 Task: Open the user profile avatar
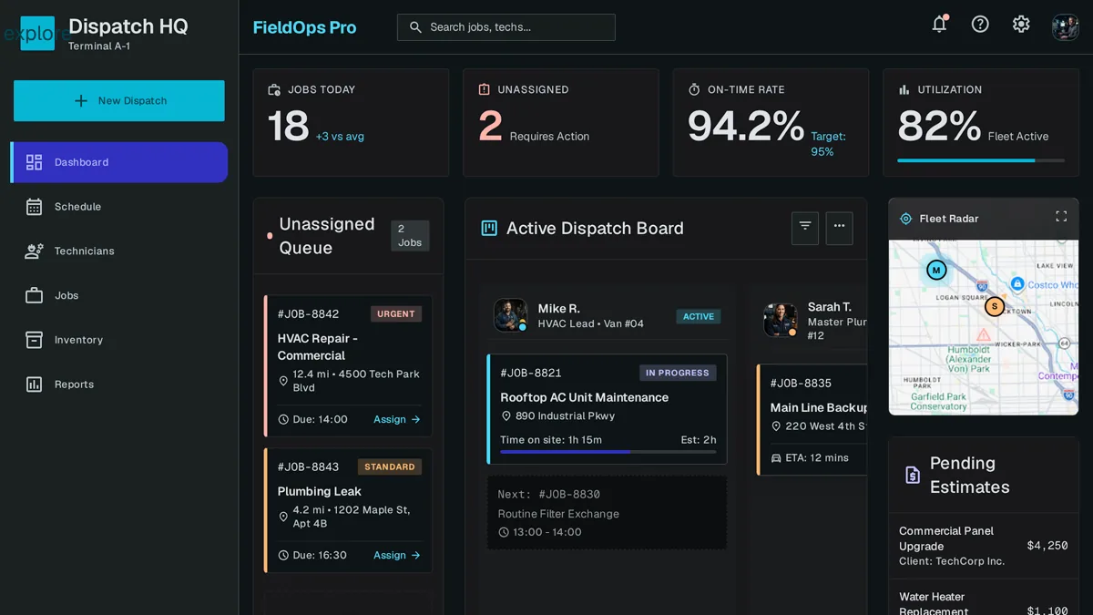click(1066, 26)
